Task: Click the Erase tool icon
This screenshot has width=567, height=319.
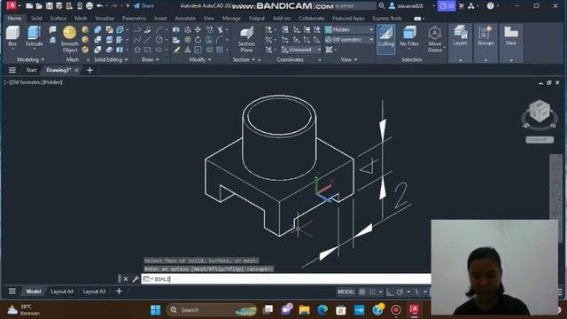Action: click(176, 50)
